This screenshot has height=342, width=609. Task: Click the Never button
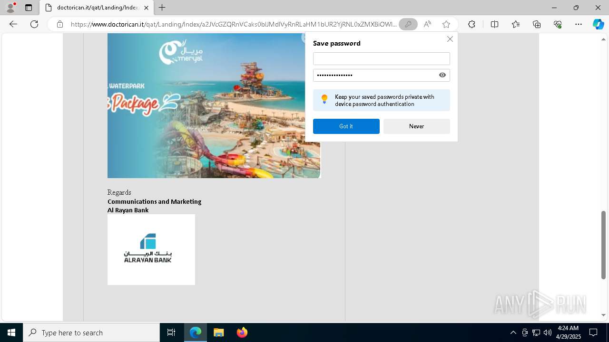click(x=417, y=126)
